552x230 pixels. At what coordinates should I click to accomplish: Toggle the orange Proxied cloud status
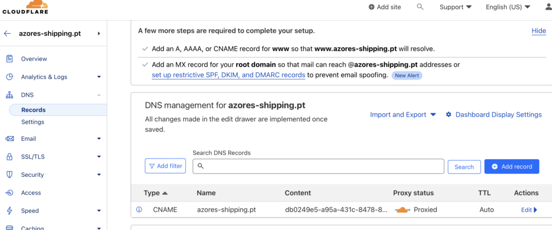point(403,210)
